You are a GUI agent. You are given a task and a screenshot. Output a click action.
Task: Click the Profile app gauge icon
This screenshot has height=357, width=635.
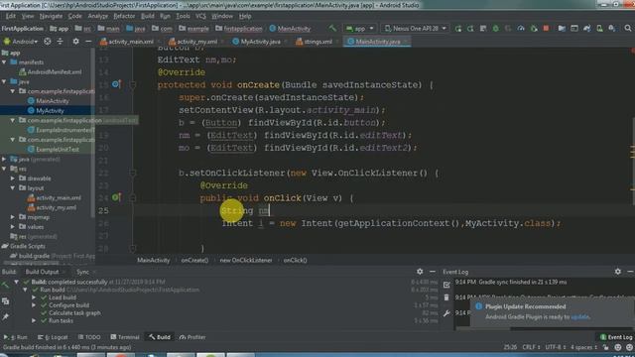(521, 29)
